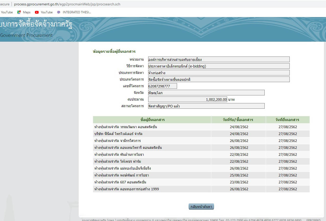
Task: Click the ชื่อผู้ยื่นเอกสาร column header
Action: 152,120
